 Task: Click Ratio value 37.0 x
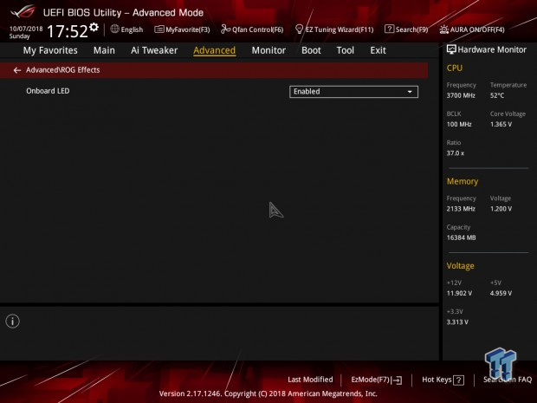pyautogui.click(x=455, y=153)
